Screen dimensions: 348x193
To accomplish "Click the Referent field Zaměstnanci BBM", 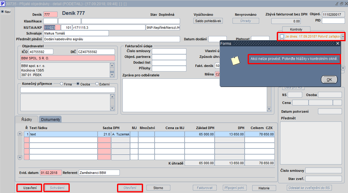I will tap(99, 173).
